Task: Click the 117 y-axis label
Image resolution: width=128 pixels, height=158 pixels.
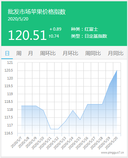Action: pyautogui.click(x=10, y=125)
